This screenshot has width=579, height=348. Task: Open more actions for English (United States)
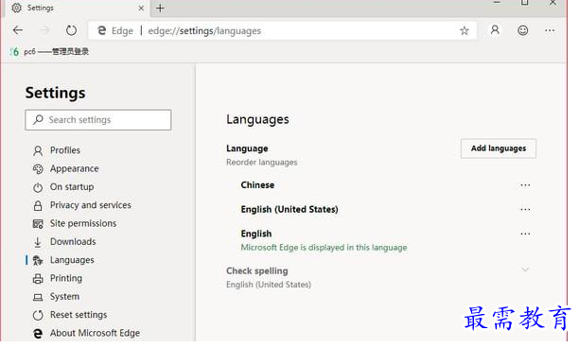(x=525, y=210)
